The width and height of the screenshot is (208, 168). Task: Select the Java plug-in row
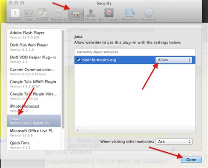point(34,121)
